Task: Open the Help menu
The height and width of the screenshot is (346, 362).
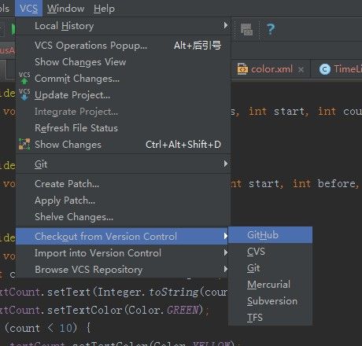Action: (x=104, y=9)
